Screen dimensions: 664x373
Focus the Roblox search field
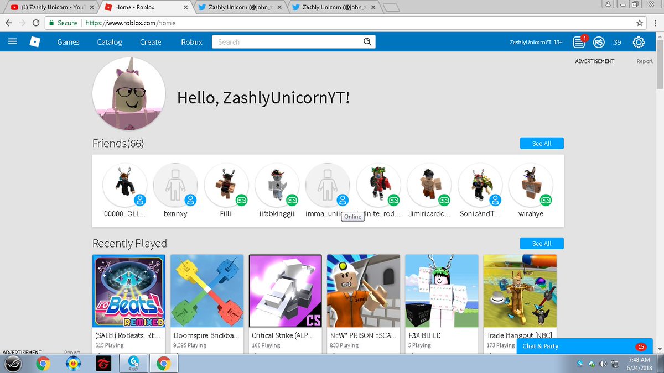pos(287,42)
